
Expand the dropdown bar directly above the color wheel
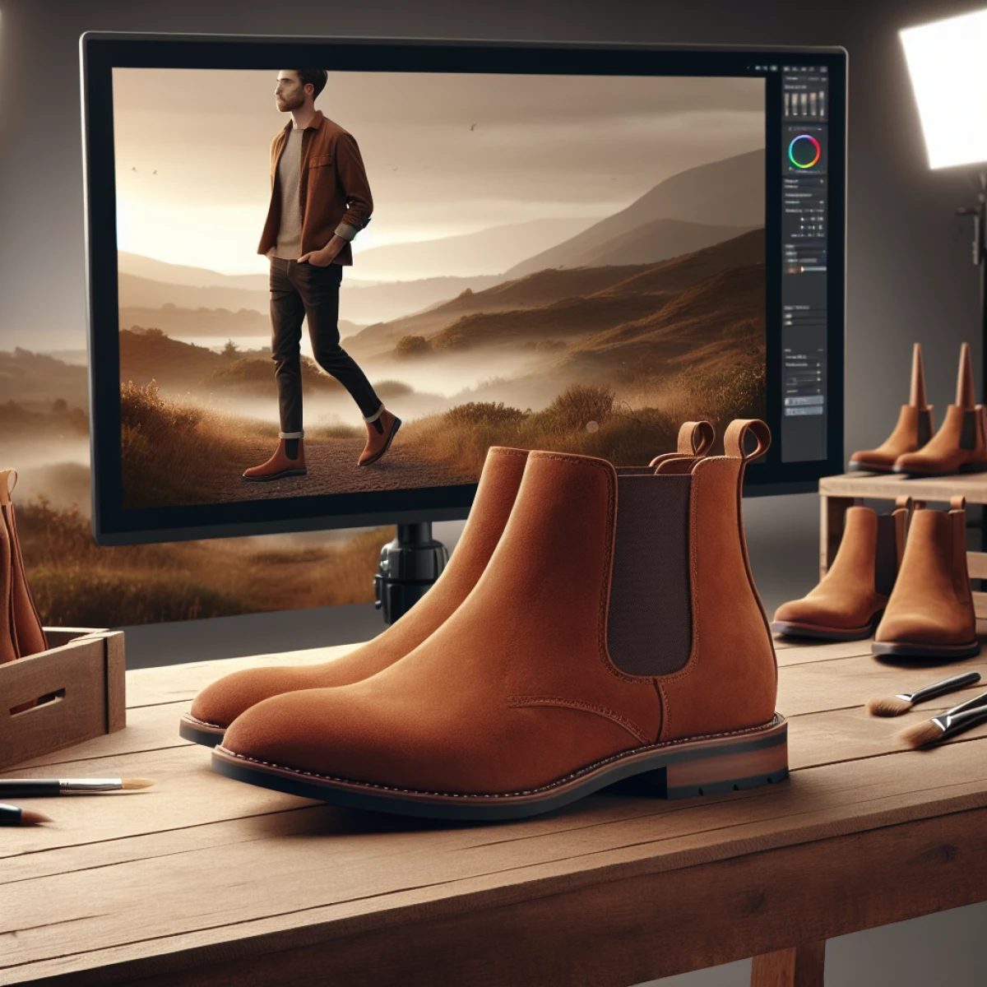tap(804, 127)
